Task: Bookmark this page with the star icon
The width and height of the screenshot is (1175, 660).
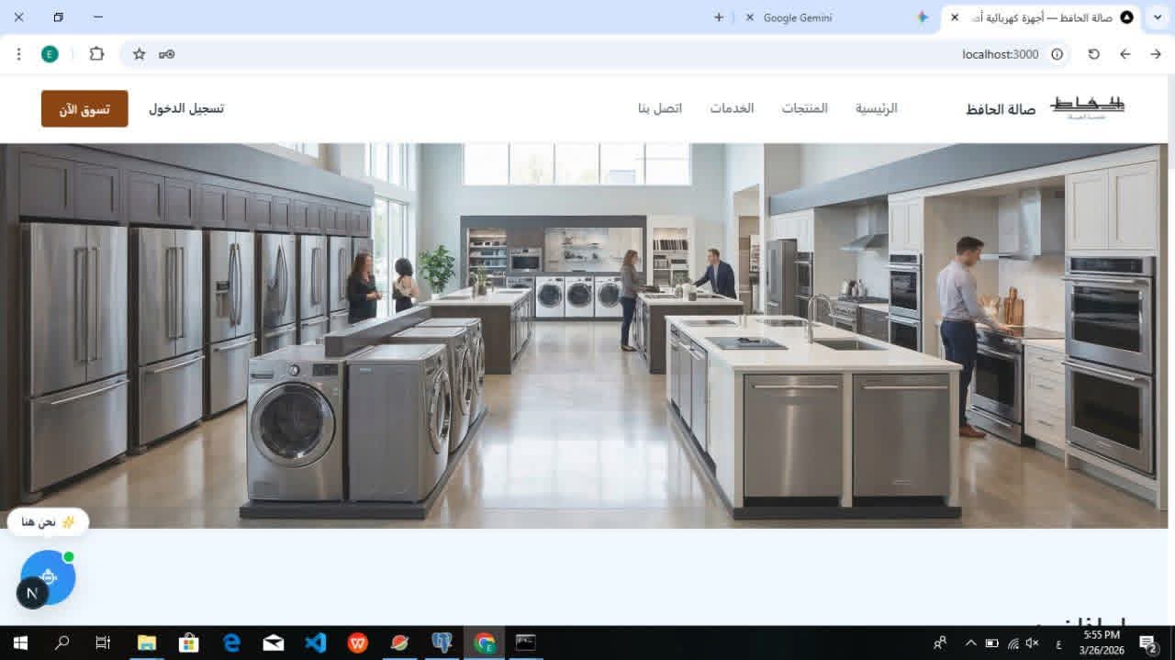Action: (x=140, y=54)
